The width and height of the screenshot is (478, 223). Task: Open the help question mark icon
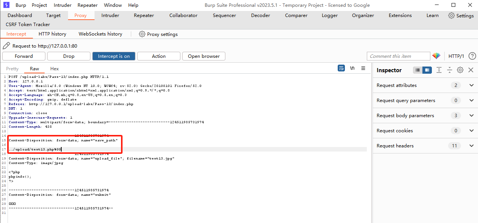point(472,56)
